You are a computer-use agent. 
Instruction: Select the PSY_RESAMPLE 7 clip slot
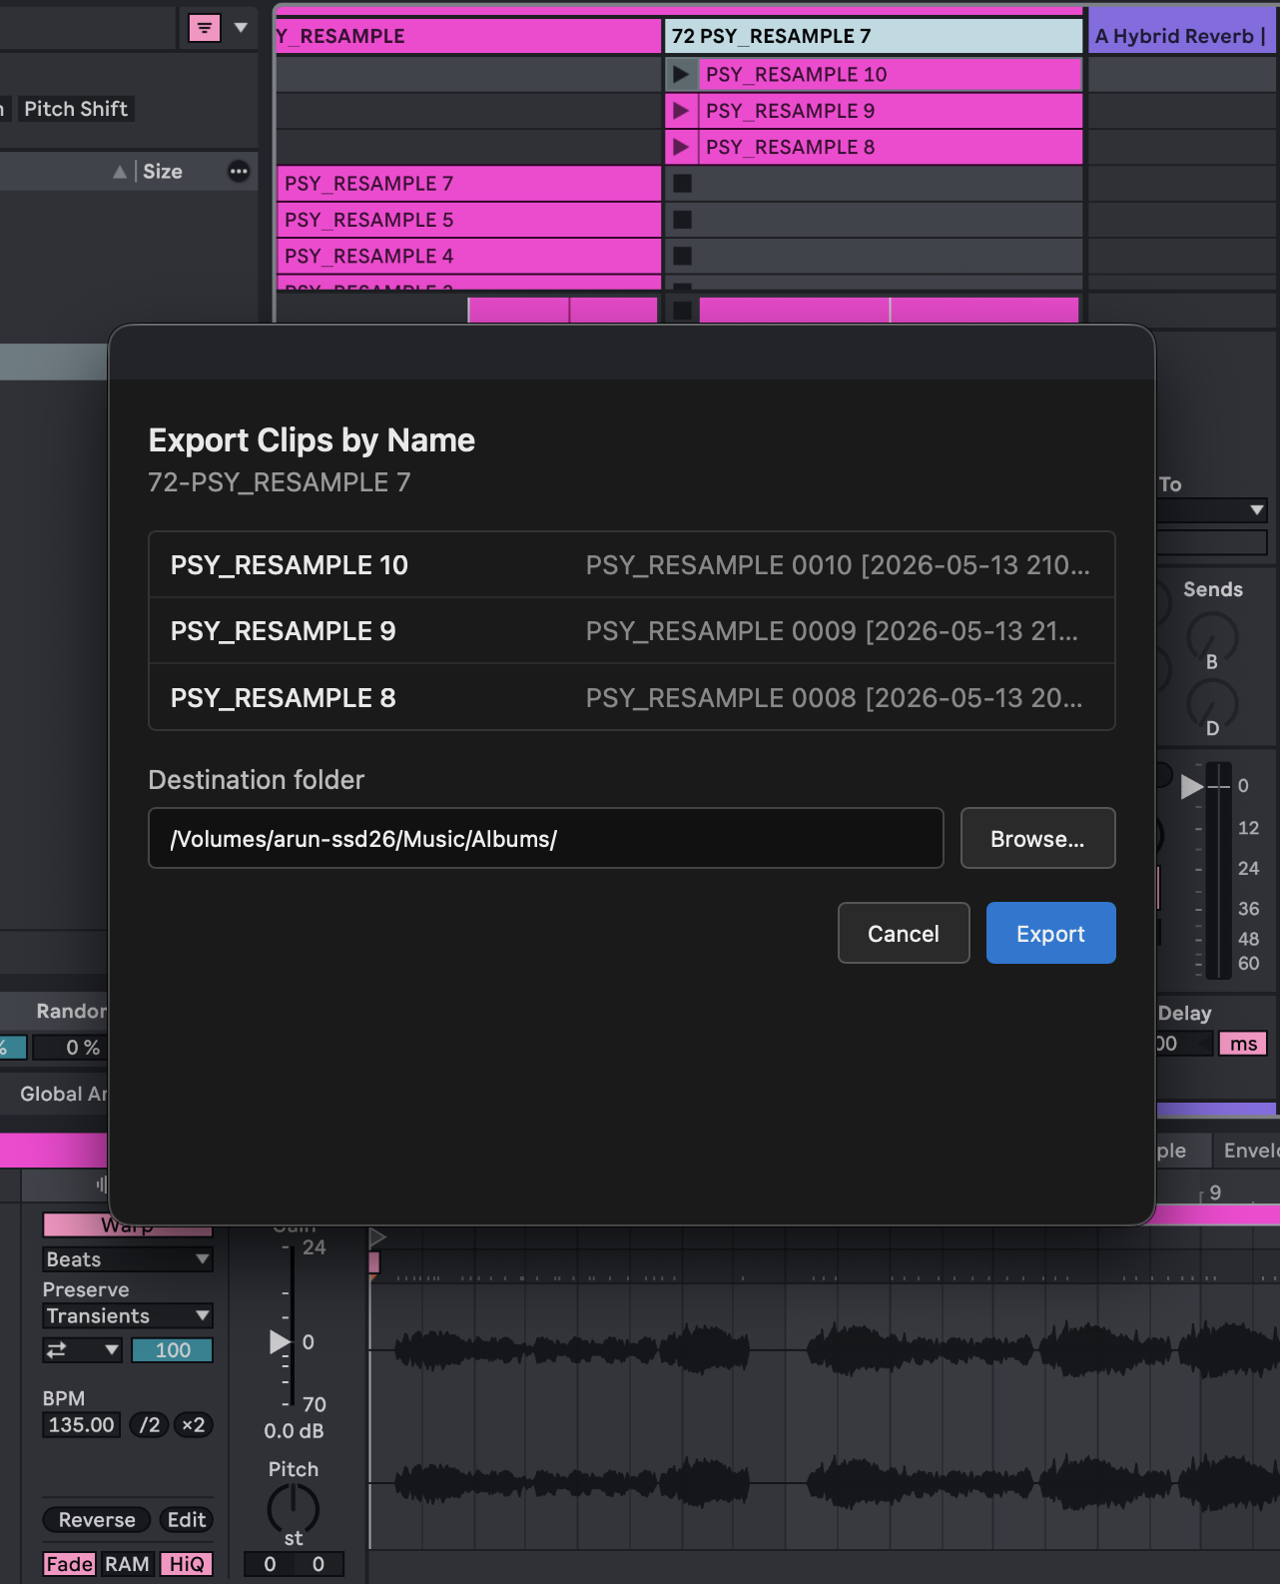(469, 184)
